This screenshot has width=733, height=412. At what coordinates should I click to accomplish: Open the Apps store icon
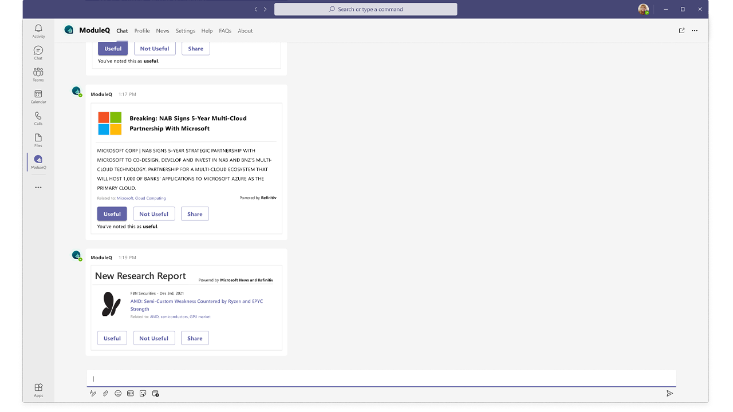(38, 390)
